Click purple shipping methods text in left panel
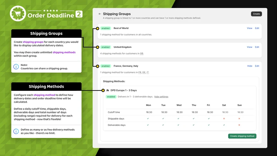Image resolution: width=277 pixels, height=156 pixels. (64, 52)
